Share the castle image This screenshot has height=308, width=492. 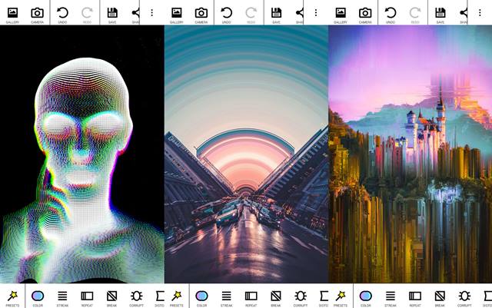pos(464,15)
